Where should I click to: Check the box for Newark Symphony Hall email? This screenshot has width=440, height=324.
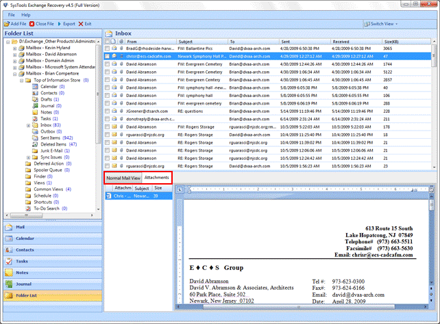click(107, 56)
